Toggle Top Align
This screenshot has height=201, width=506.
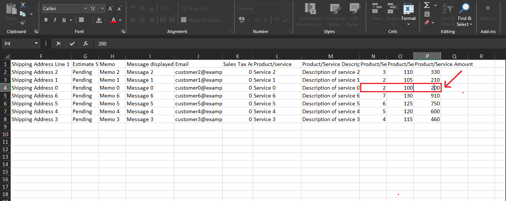[133, 8]
